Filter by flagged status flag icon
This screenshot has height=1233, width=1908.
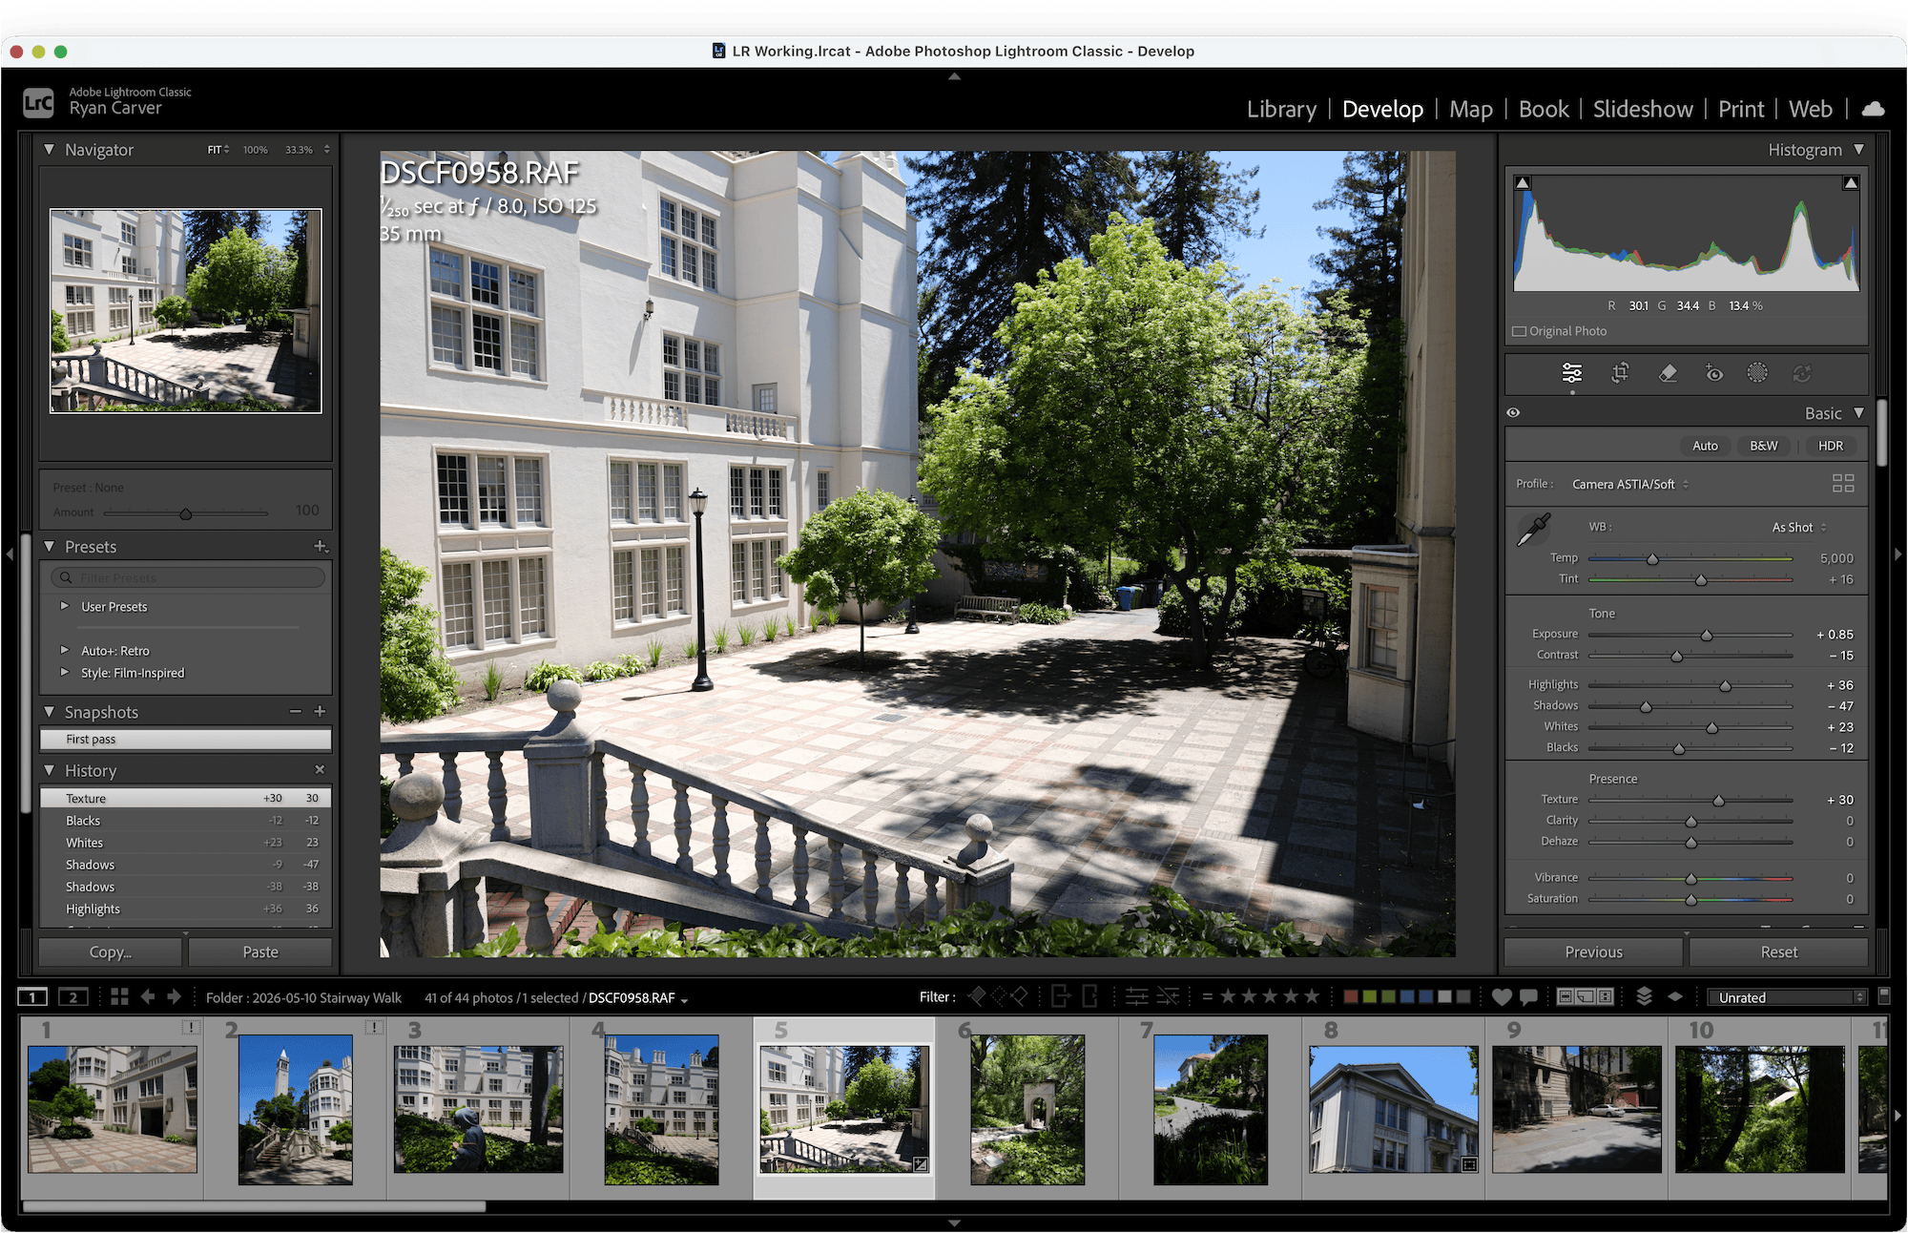[977, 996]
